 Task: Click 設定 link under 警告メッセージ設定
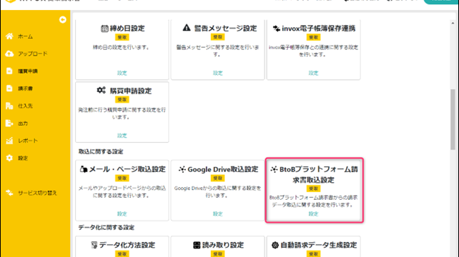pos(217,73)
